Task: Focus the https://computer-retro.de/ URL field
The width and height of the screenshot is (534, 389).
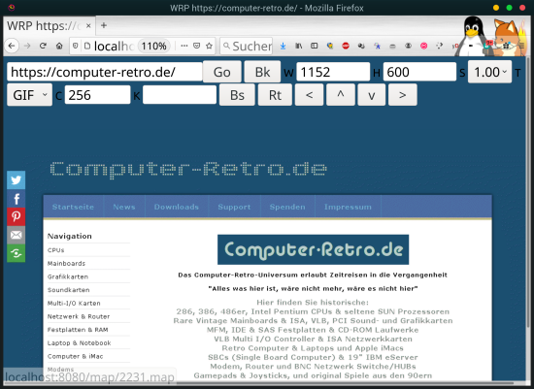Action: (x=105, y=72)
